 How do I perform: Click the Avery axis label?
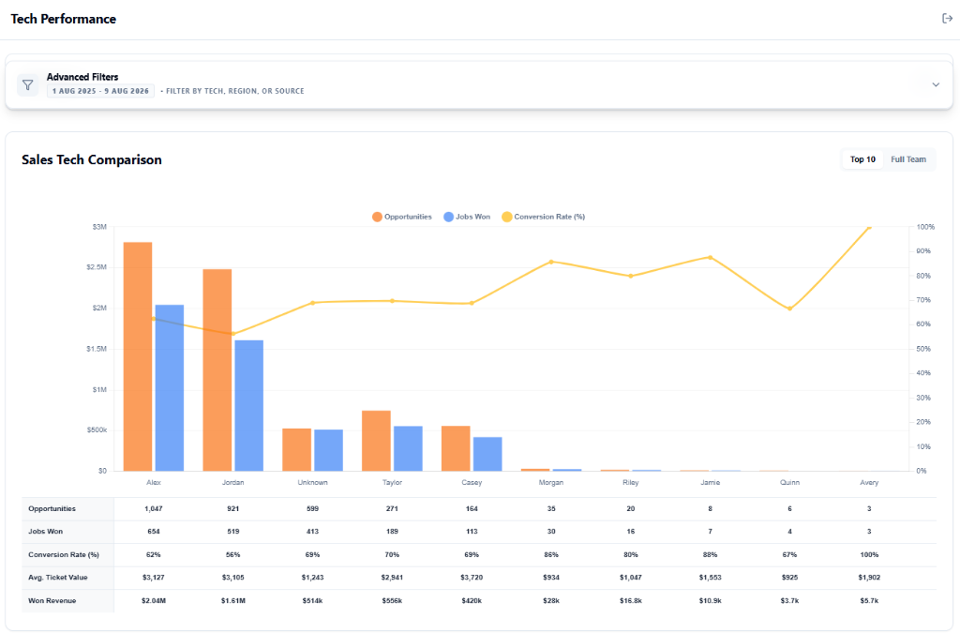(869, 482)
